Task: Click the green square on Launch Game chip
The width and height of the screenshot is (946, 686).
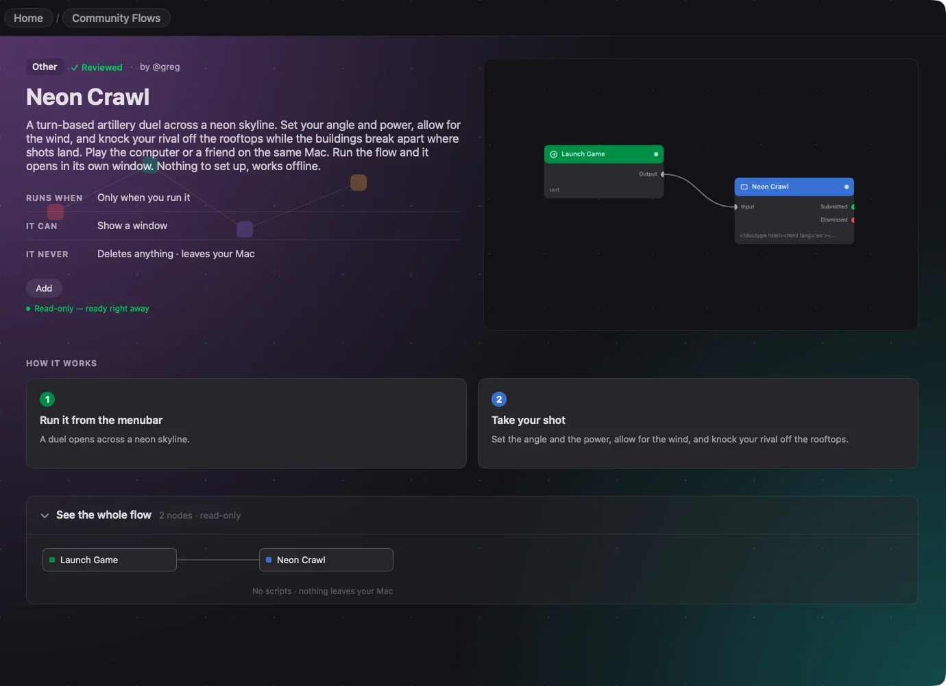Action: (52, 560)
